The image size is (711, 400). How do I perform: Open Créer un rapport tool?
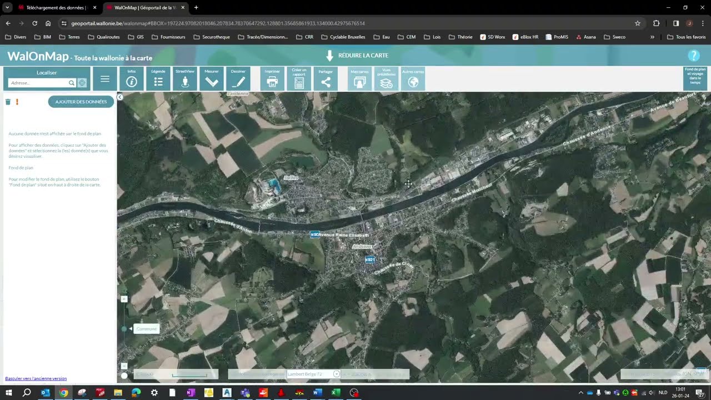pos(299,79)
